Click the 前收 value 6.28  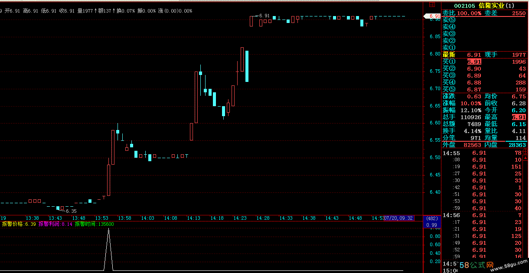pos(519,103)
